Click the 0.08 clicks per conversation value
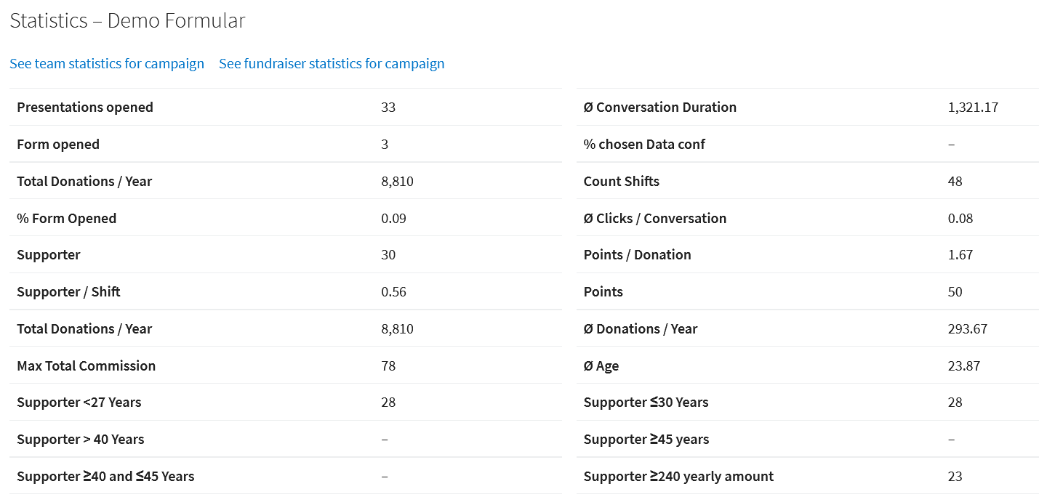The image size is (1039, 497). (960, 218)
